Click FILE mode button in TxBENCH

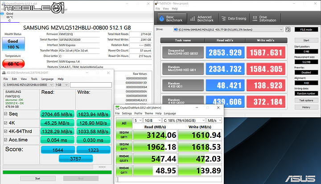(x=306, y=30)
